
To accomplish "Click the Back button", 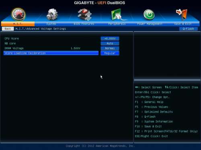I will tap(8, 29).
